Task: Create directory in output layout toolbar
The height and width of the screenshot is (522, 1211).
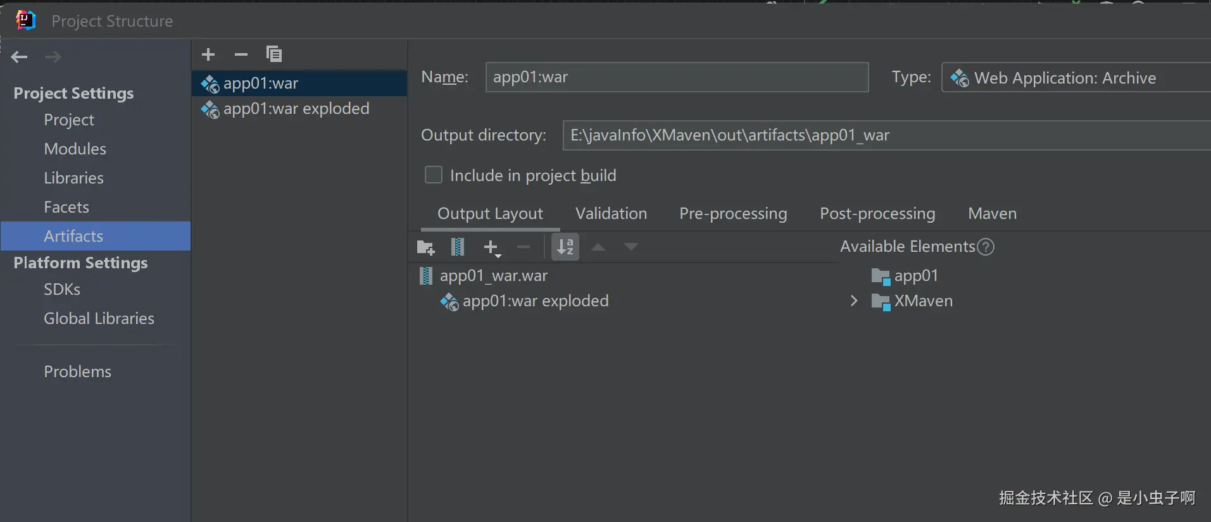Action: pos(425,247)
